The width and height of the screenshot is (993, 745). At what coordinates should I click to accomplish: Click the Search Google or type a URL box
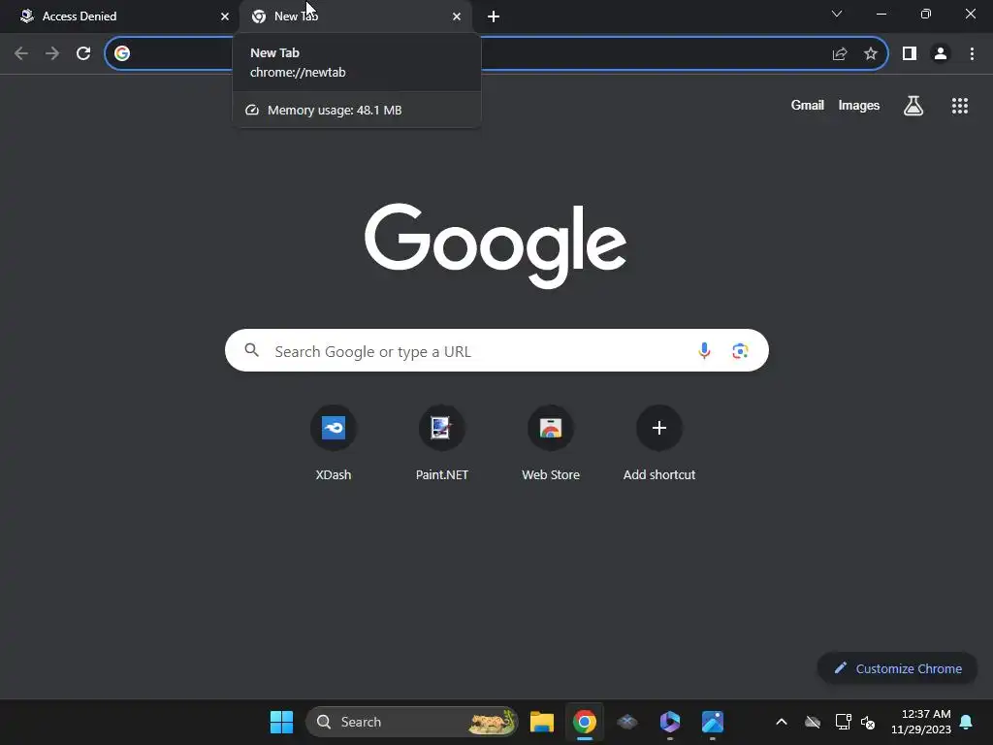click(x=496, y=350)
